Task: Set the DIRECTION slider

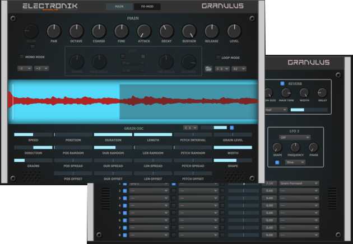Action: [x=33, y=147]
